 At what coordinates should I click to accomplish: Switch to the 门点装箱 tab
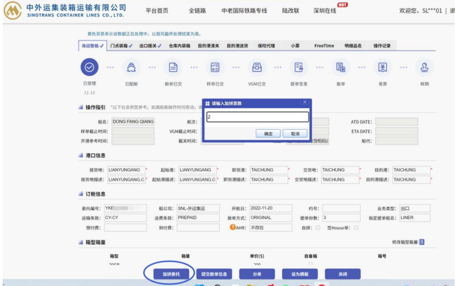121,46
